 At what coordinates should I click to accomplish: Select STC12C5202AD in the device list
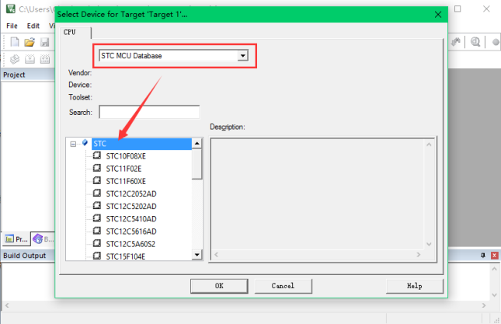click(131, 207)
